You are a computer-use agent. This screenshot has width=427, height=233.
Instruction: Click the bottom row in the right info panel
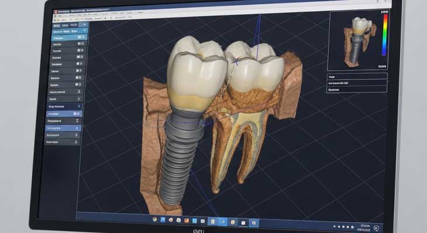(357, 90)
